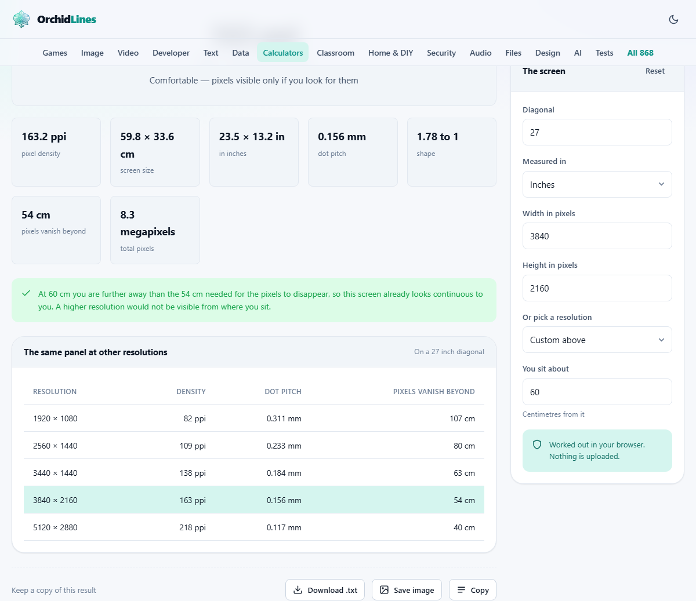This screenshot has width=696, height=601.
Task: Click the picture icon on Save image
Action: pyautogui.click(x=384, y=590)
